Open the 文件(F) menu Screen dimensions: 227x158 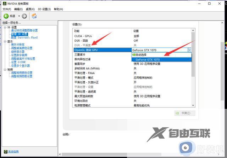pos(7,9)
